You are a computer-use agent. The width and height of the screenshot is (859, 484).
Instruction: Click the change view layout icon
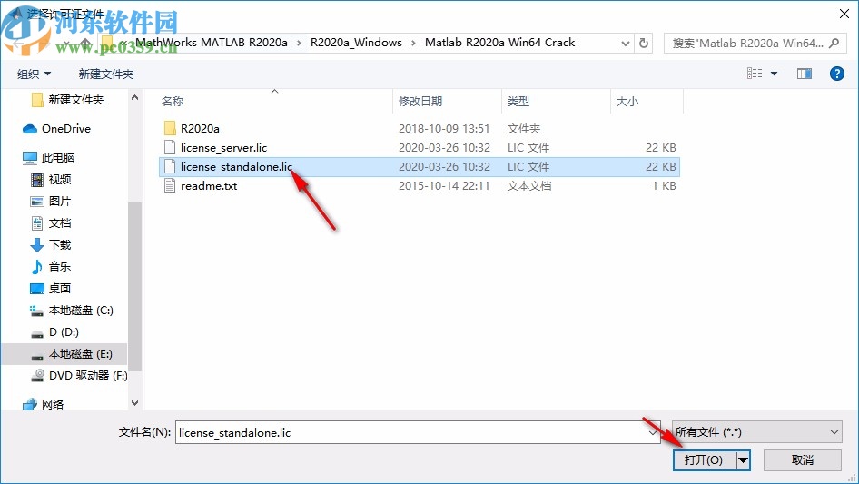pos(755,74)
